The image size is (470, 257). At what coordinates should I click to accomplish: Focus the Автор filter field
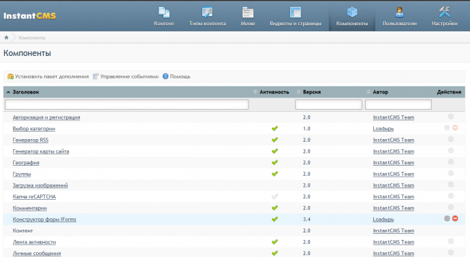coord(398,104)
